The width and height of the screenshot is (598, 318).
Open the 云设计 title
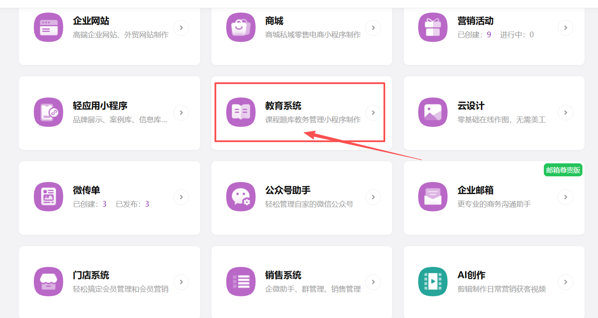(471, 106)
